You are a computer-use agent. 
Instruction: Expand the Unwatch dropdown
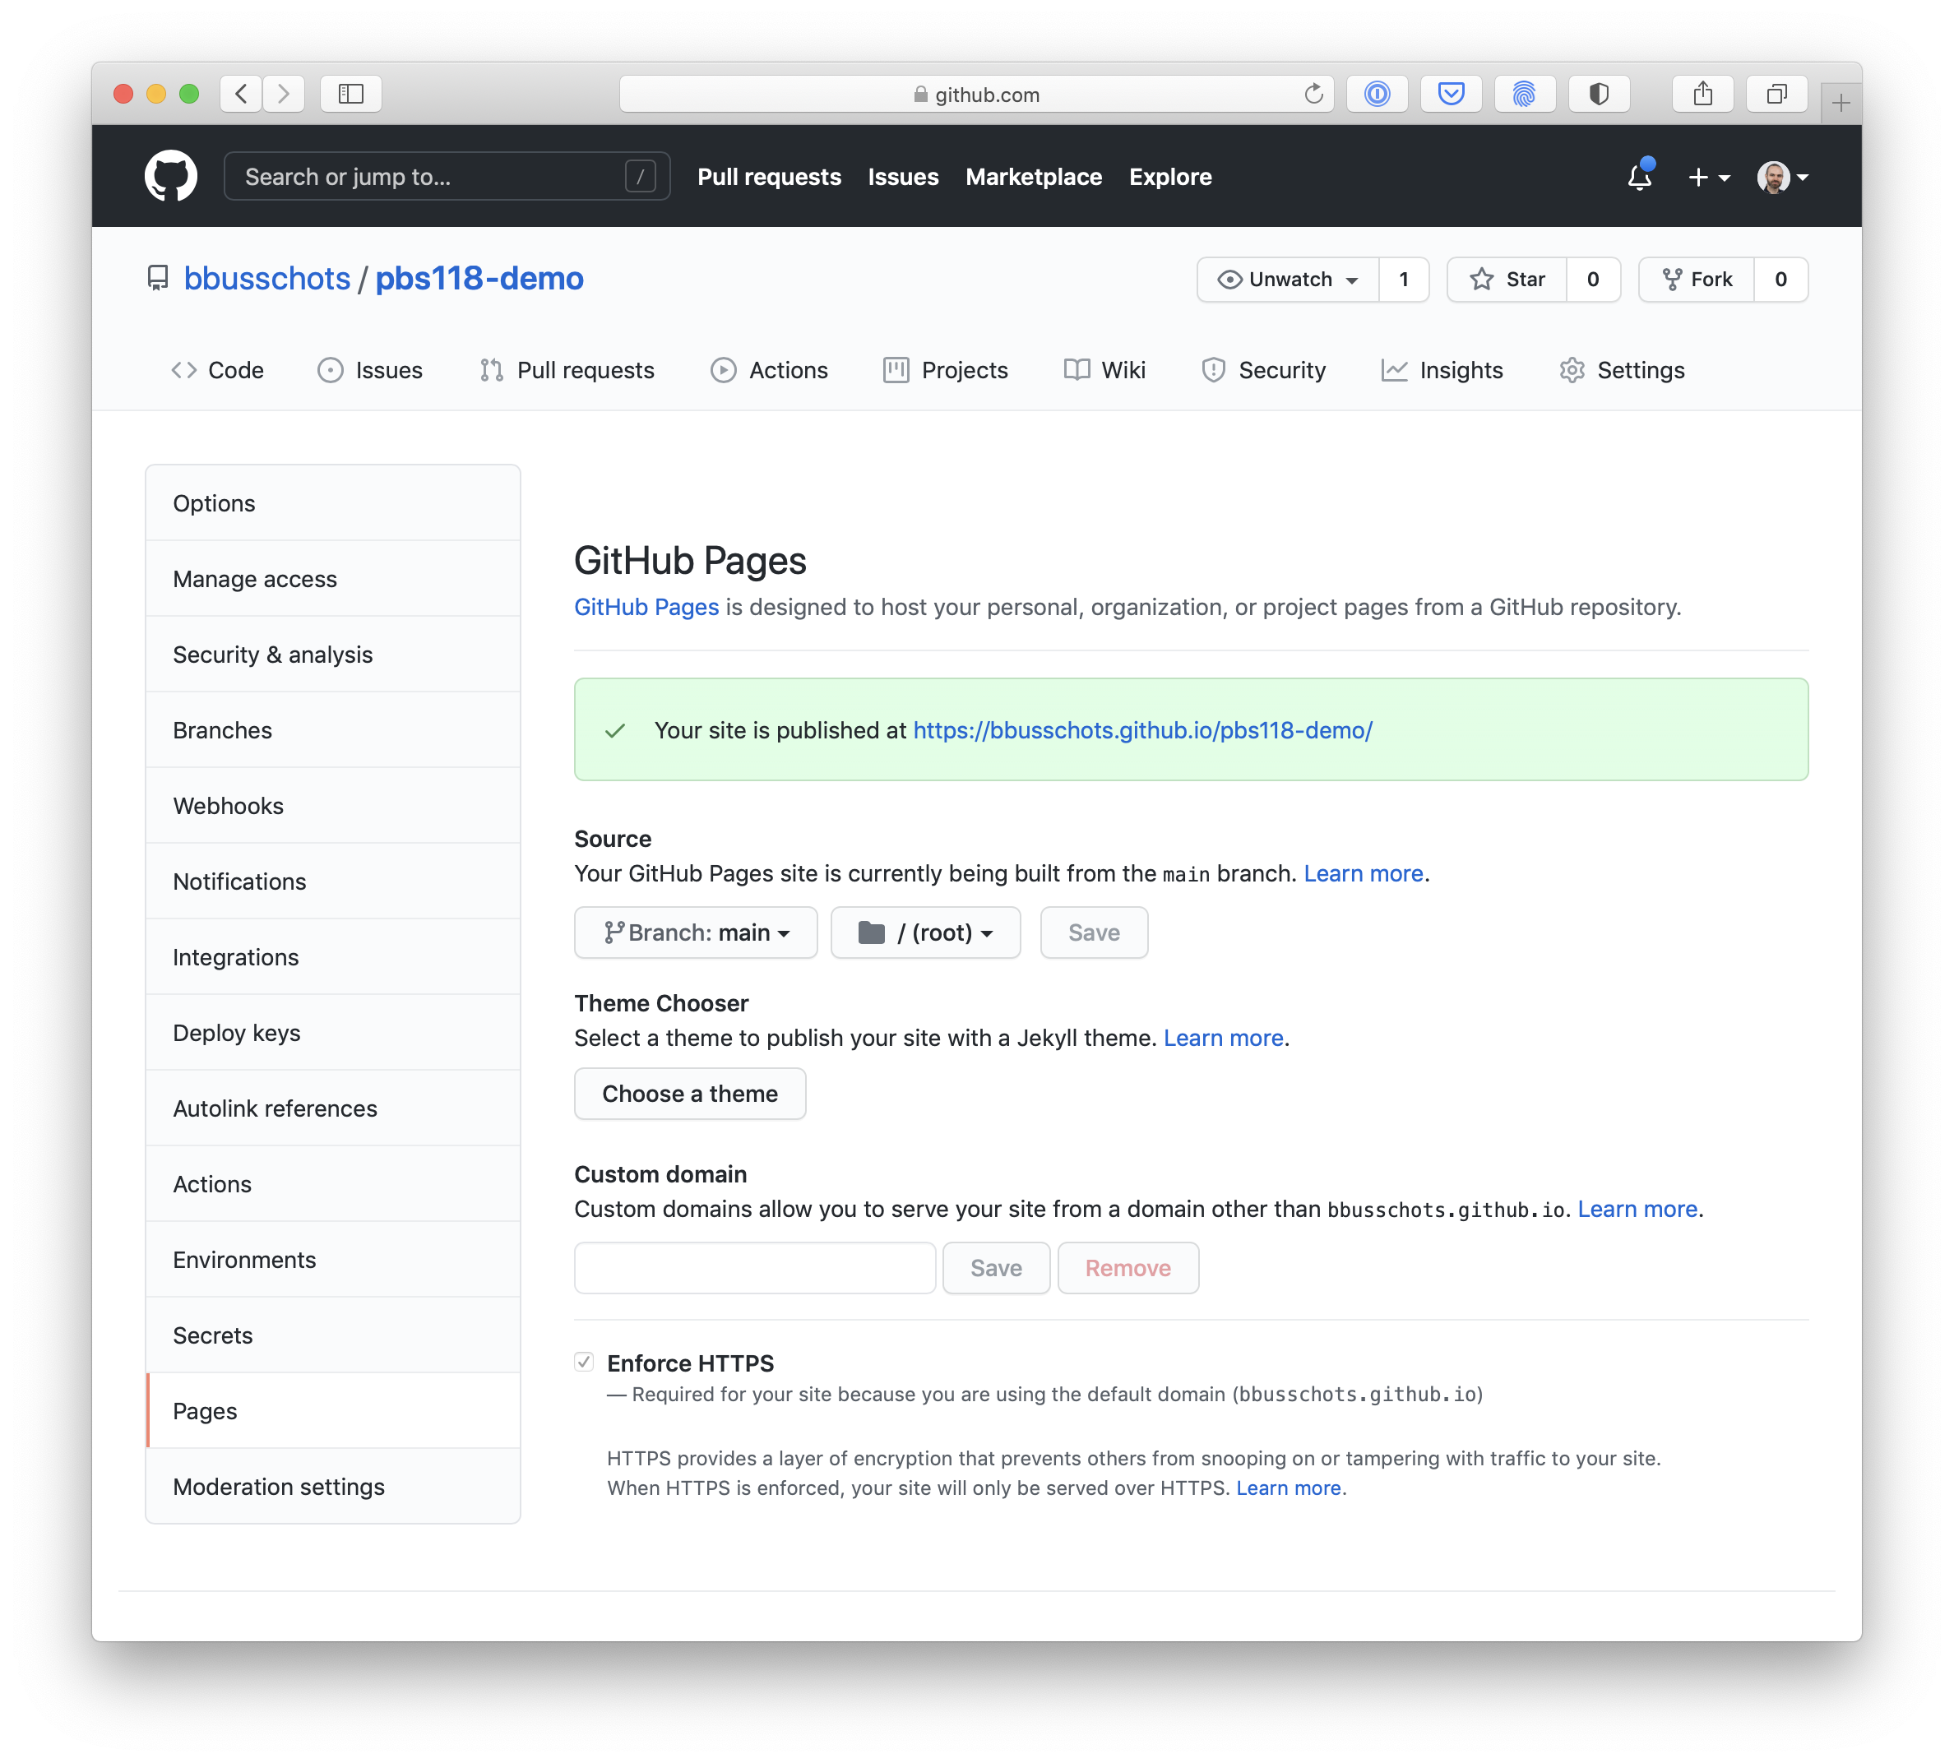click(x=1288, y=280)
